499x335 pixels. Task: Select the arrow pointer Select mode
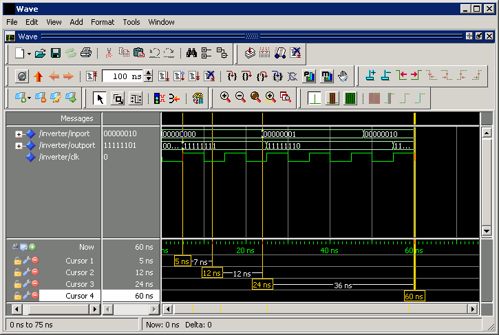point(100,98)
